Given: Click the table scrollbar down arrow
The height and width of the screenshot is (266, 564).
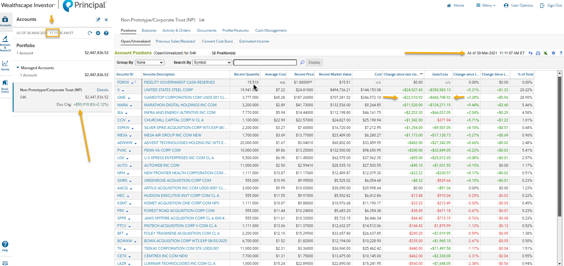Looking at the screenshot, I should click(x=560, y=263).
